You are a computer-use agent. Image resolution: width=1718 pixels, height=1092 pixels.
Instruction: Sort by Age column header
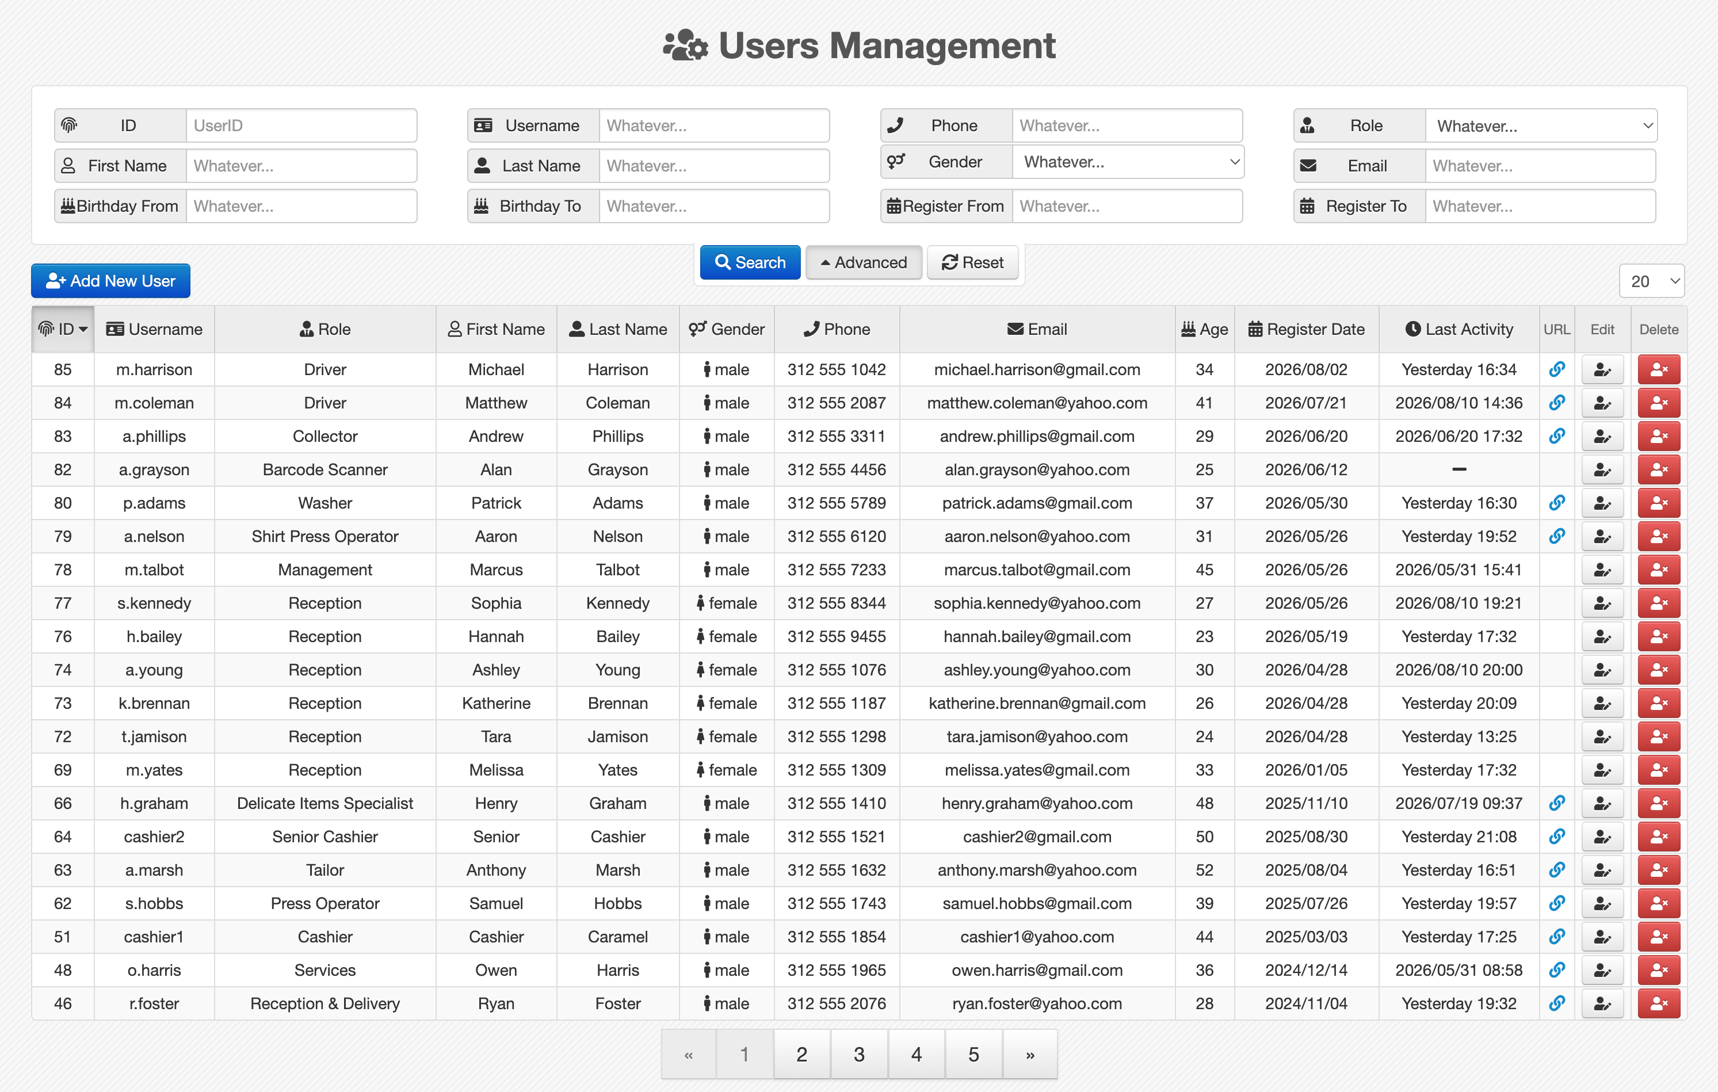tap(1204, 329)
